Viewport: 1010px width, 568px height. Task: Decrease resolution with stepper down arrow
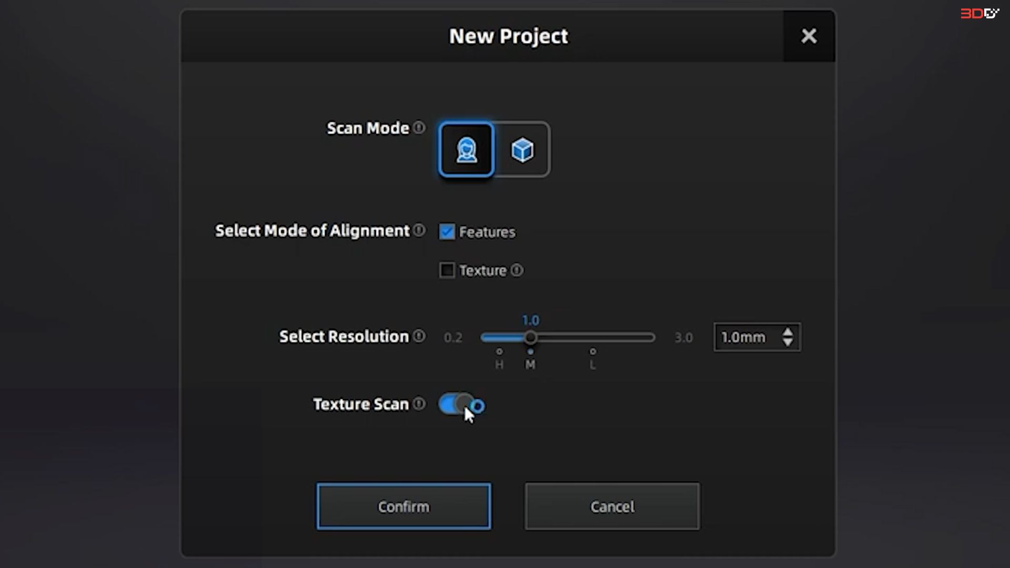[787, 342]
